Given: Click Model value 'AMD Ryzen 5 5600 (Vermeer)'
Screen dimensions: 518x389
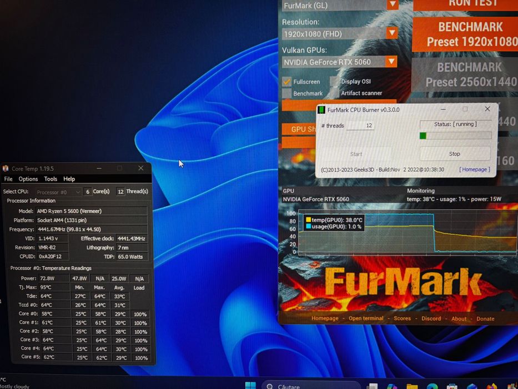Looking at the screenshot, I should (92, 211).
